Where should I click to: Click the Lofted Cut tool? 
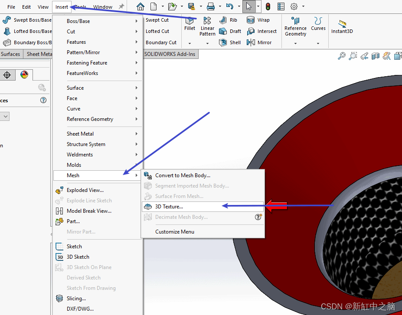(x=157, y=31)
